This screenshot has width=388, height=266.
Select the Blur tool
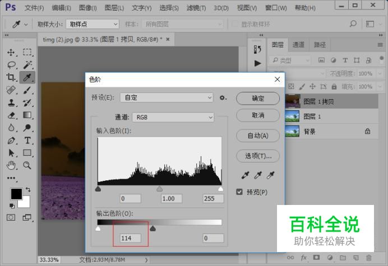coord(11,128)
